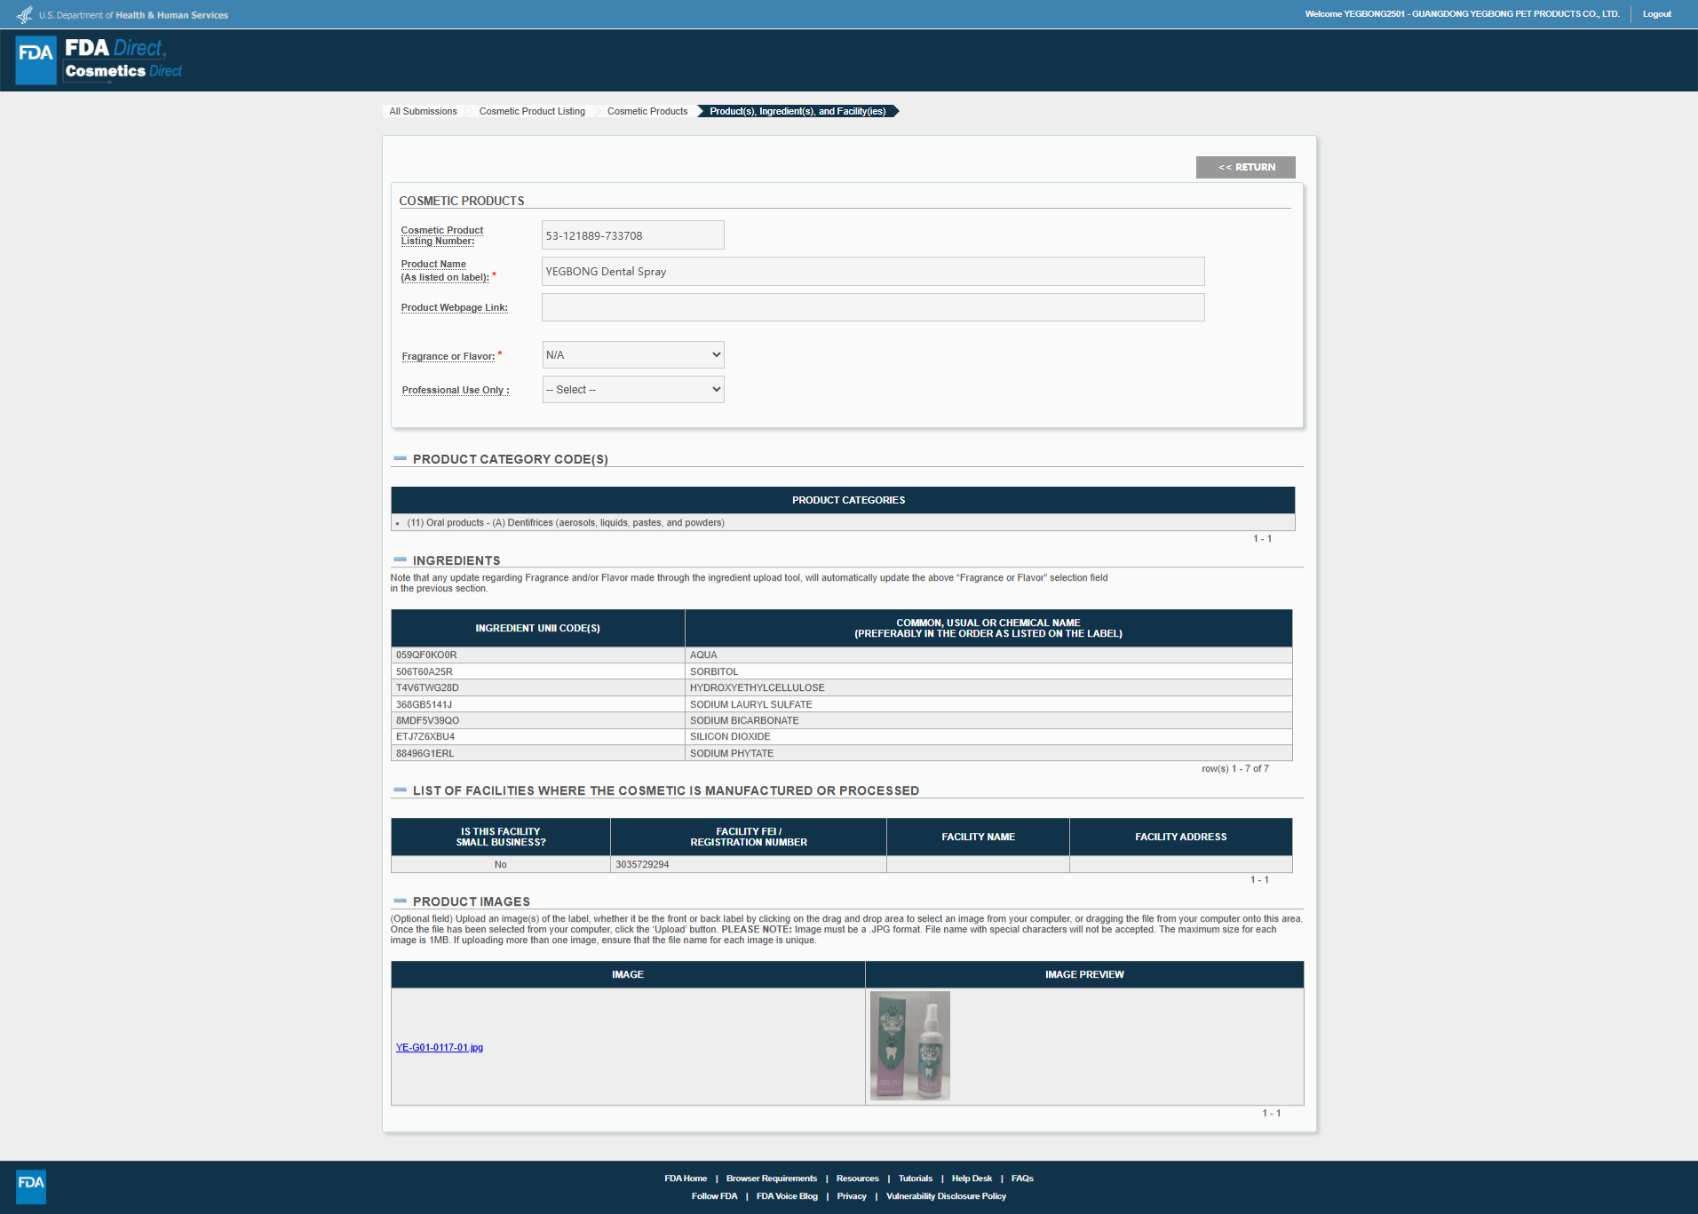Click the welcome YEGBONG2501 account text
The height and width of the screenshot is (1214, 1698).
[x=1462, y=14]
